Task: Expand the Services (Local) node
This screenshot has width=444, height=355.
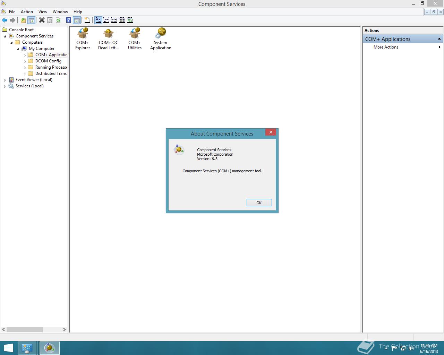Action: pyautogui.click(x=5, y=86)
